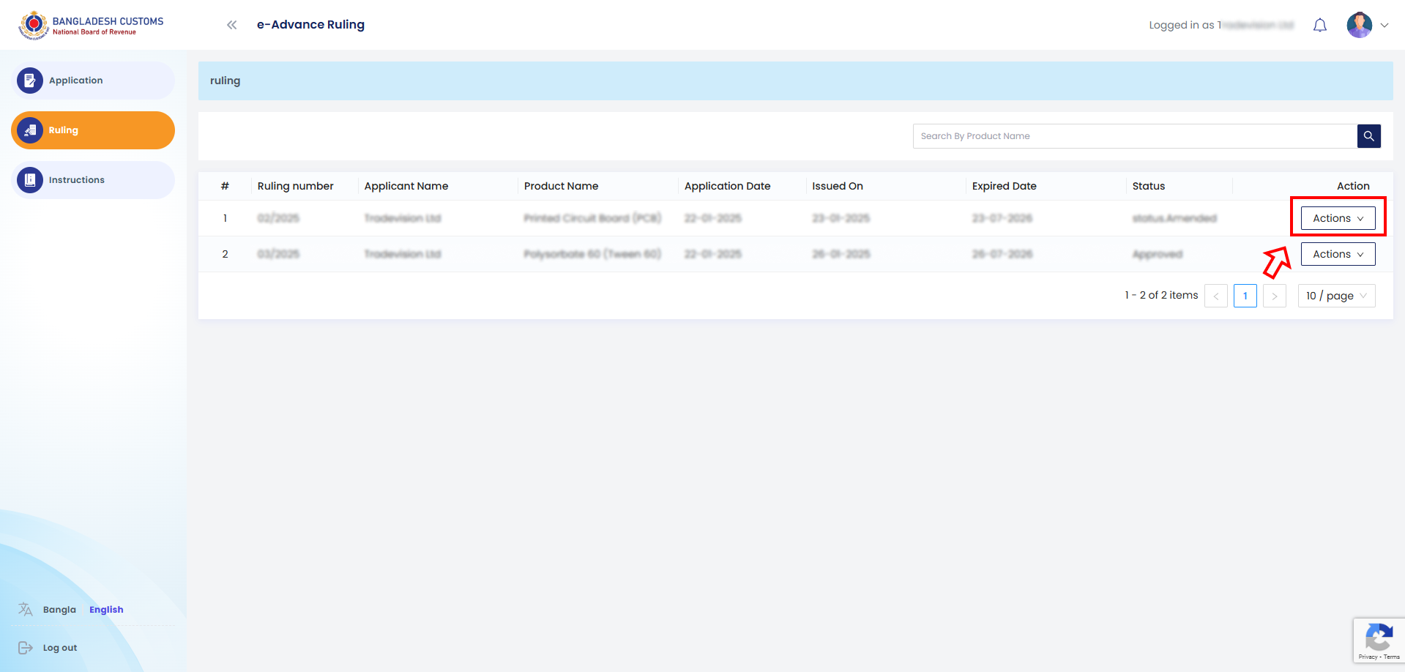
Task: Click Applicant Name column header
Action: 406,186
